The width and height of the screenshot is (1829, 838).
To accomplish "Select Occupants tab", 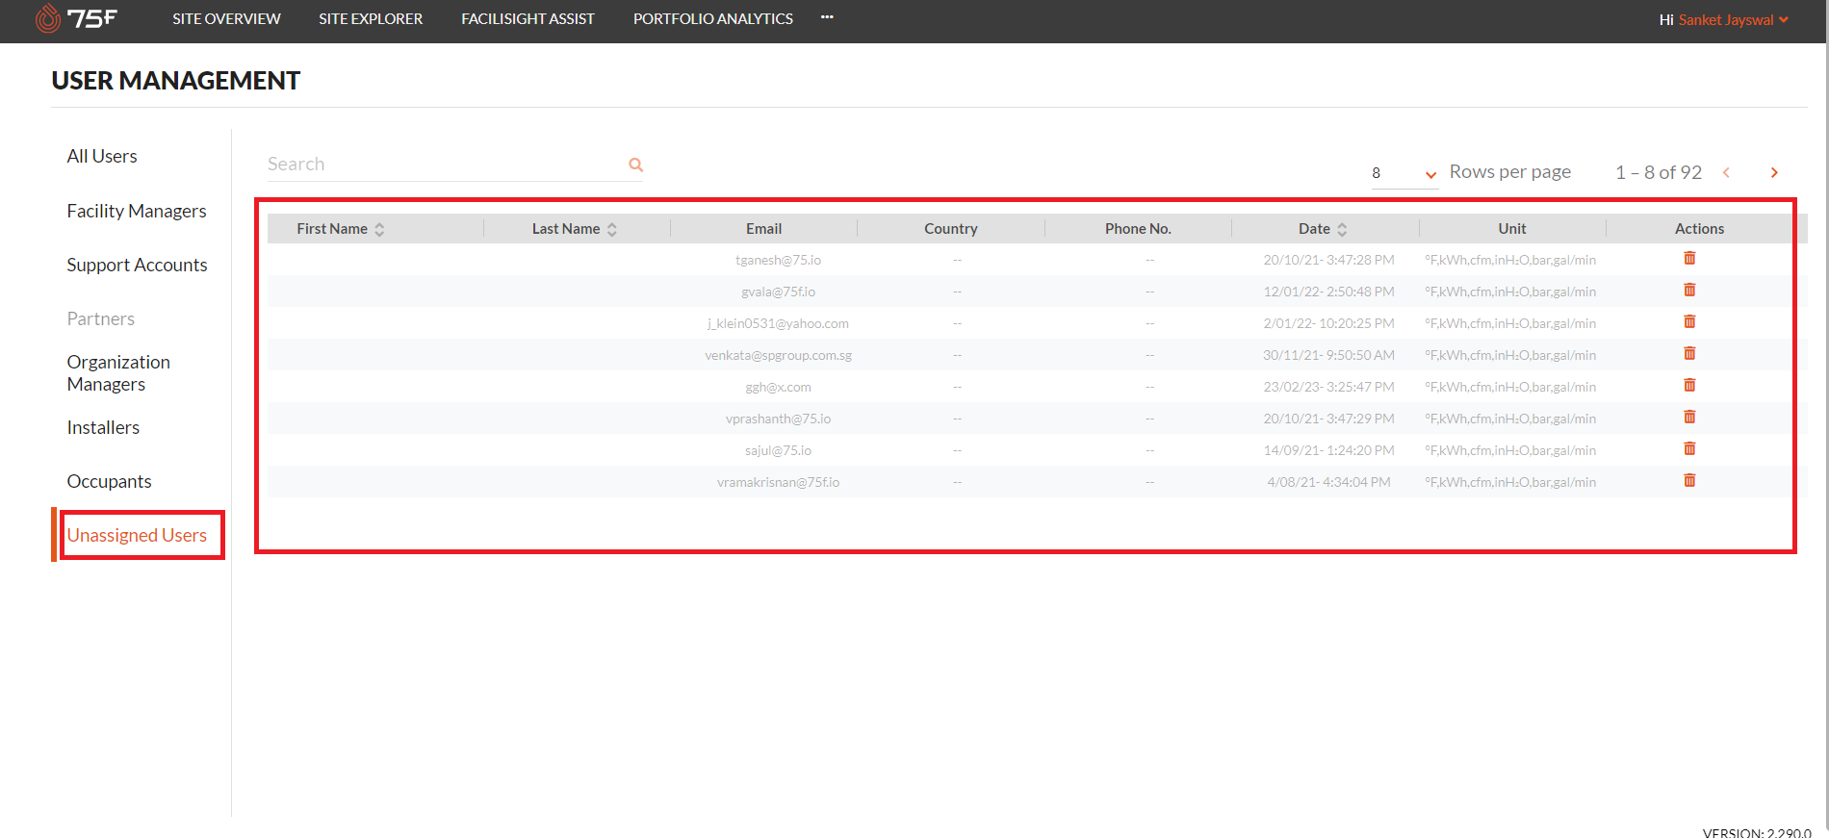I will tap(109, 481).
